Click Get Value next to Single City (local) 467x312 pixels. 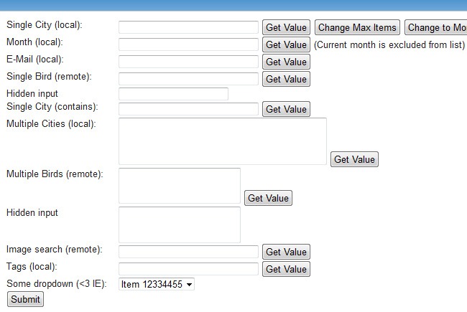click(x=286, y=27)
